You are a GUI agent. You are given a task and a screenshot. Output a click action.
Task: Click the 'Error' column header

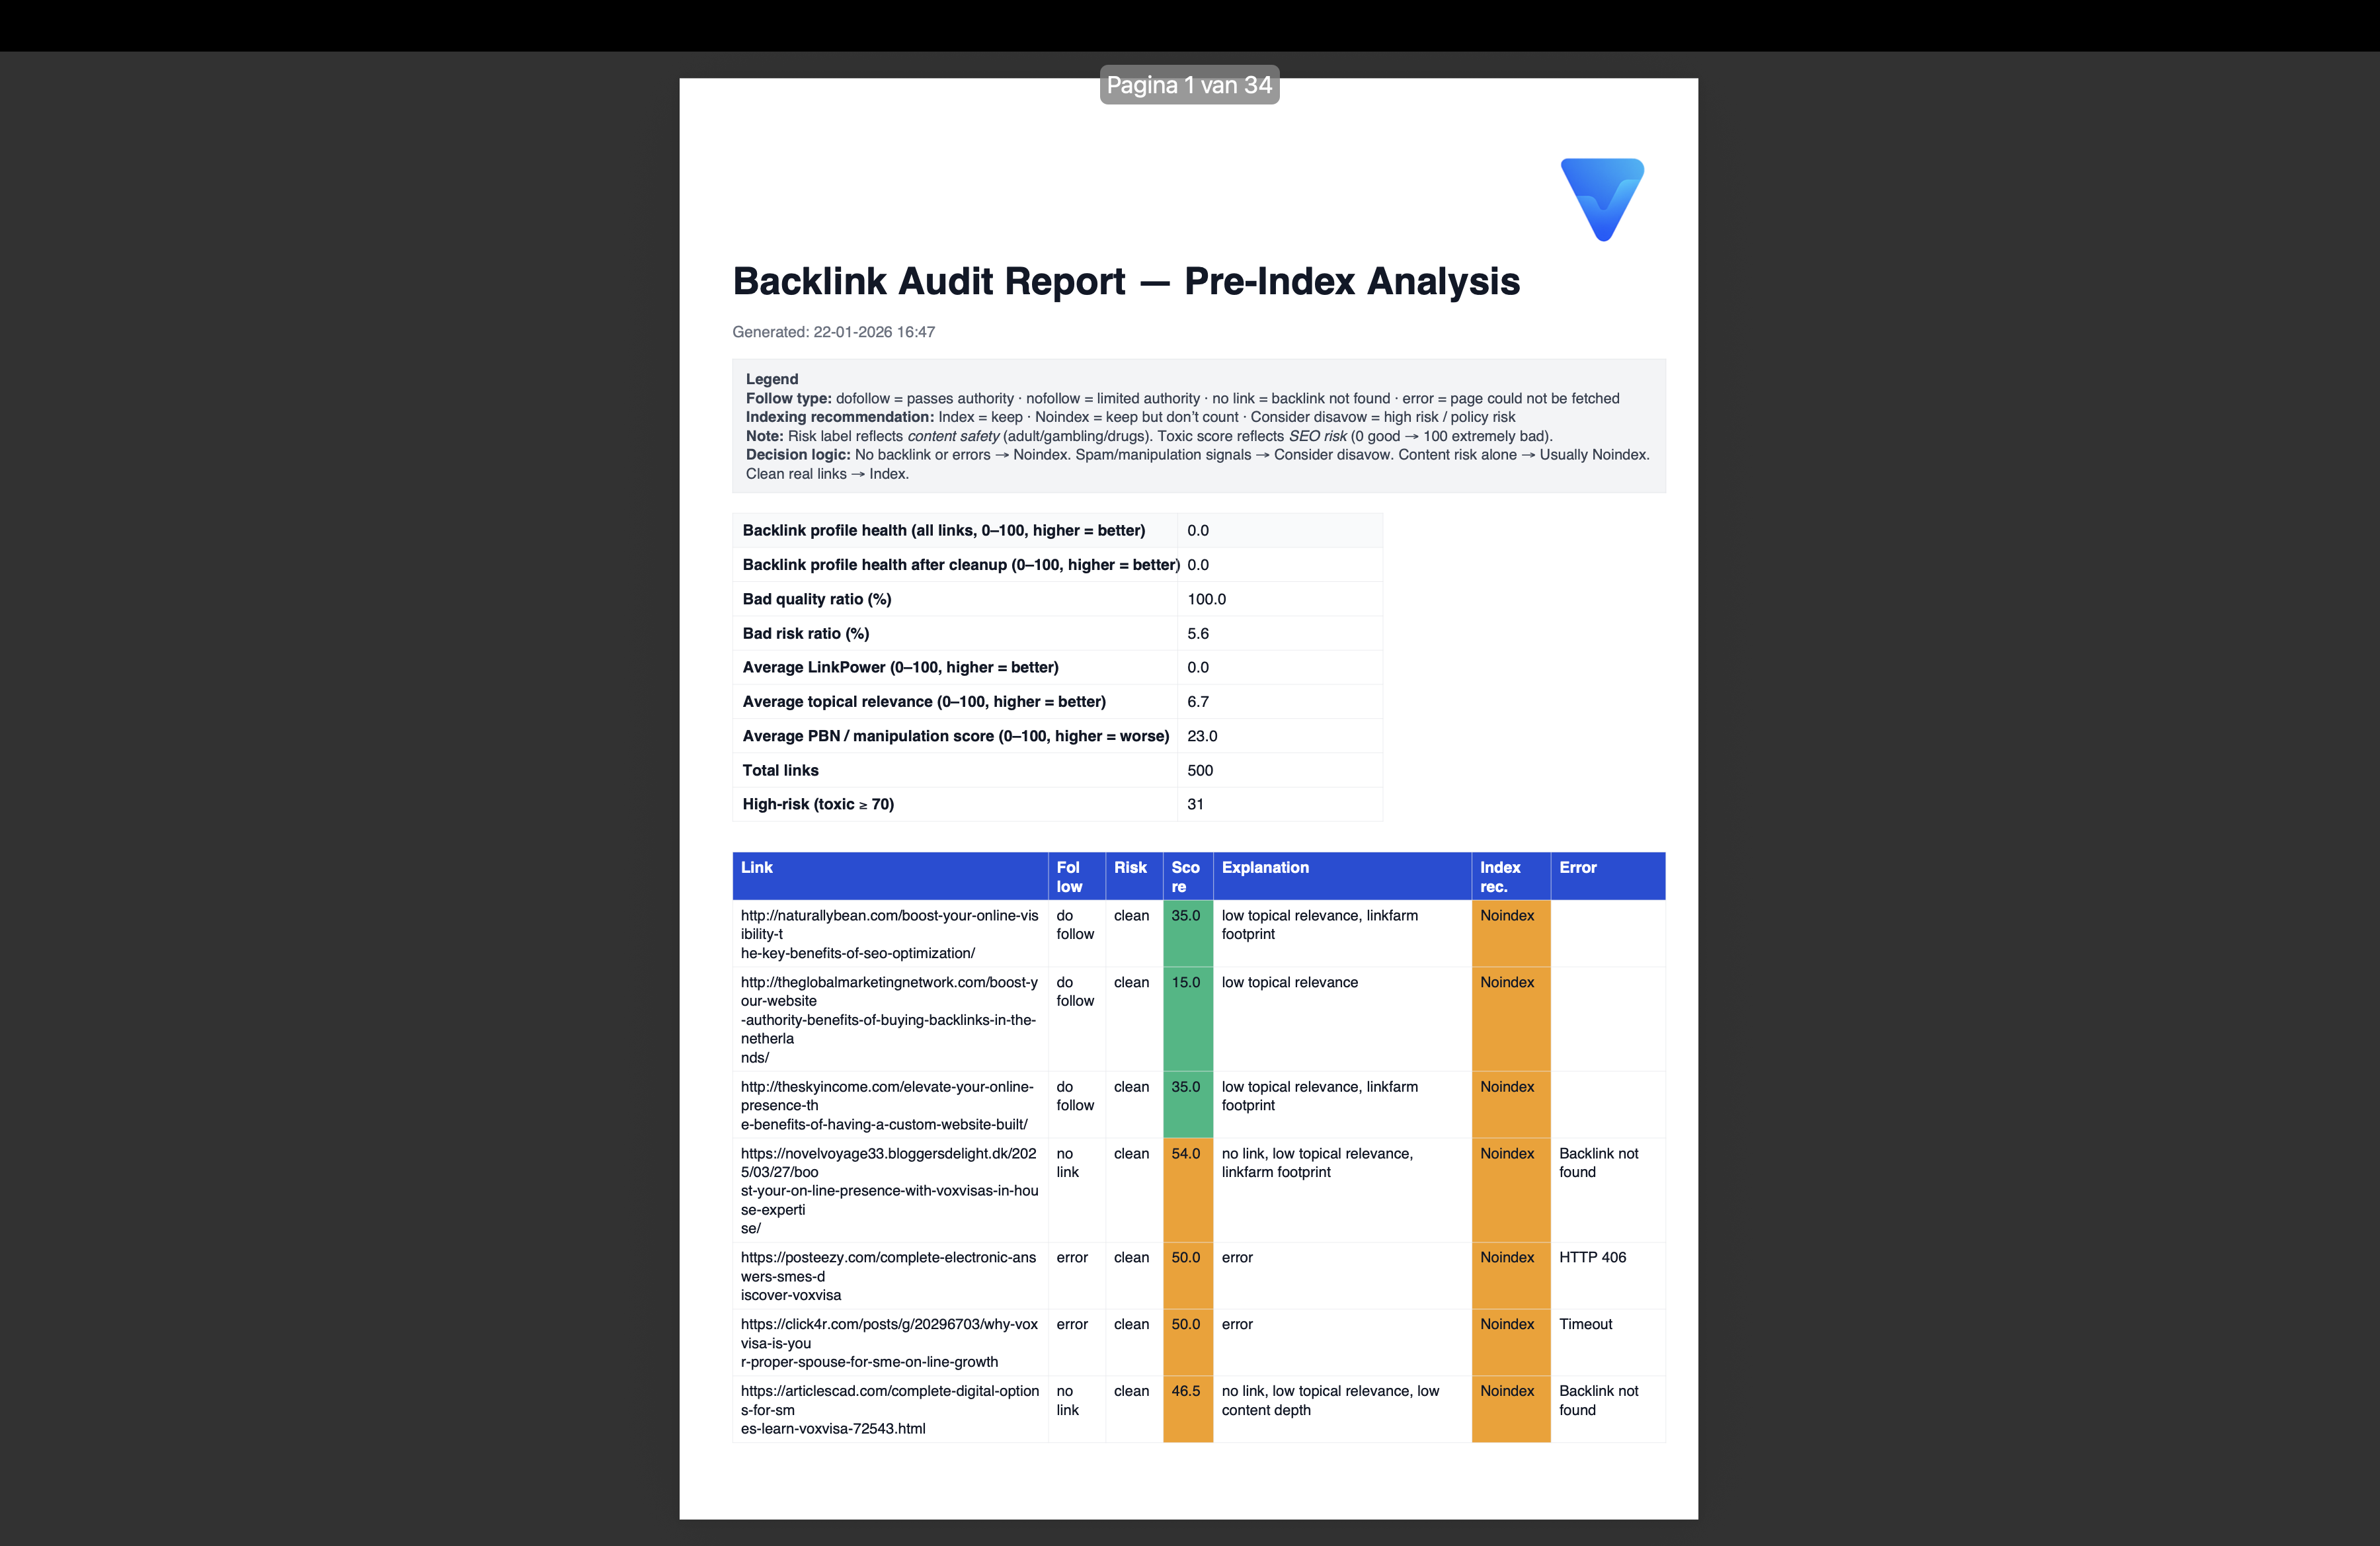pos(1577,867)
